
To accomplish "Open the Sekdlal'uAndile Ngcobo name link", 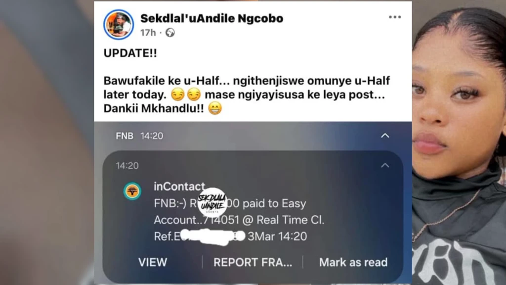I will coord(211,18).
